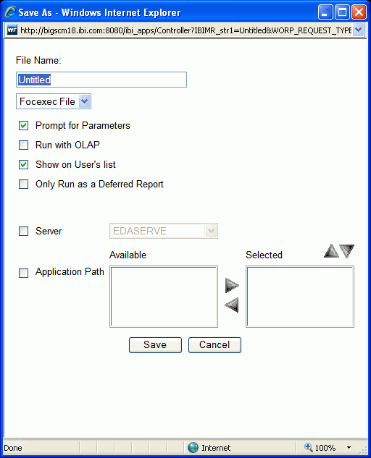Uncheck Prompt for Parameters checkbox
This screenshot has width=371, height=458.
tap(23, 126)
